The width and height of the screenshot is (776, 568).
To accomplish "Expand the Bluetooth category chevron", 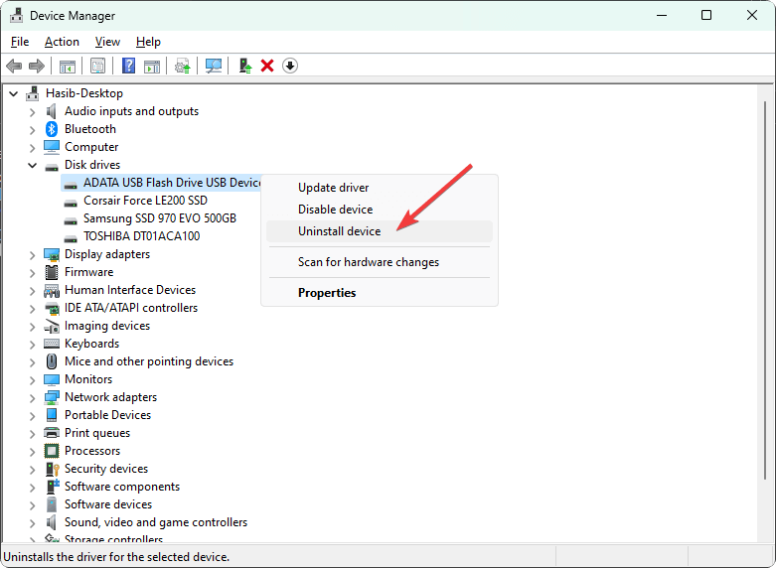I will pos(32,130).
